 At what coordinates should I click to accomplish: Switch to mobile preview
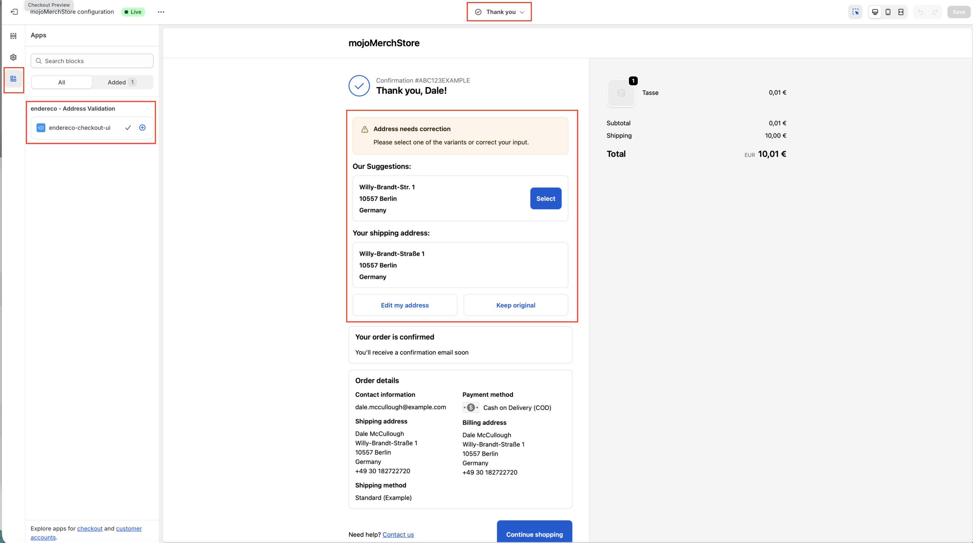click(888, 12)
